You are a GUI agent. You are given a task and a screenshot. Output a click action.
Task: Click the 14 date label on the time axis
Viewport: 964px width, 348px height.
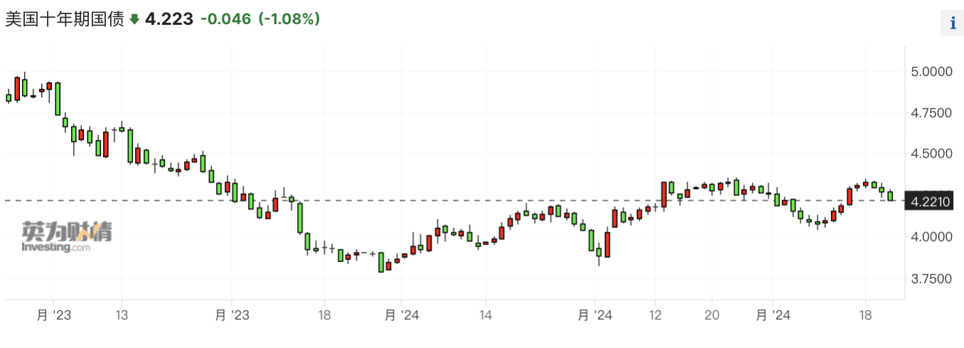486,315
